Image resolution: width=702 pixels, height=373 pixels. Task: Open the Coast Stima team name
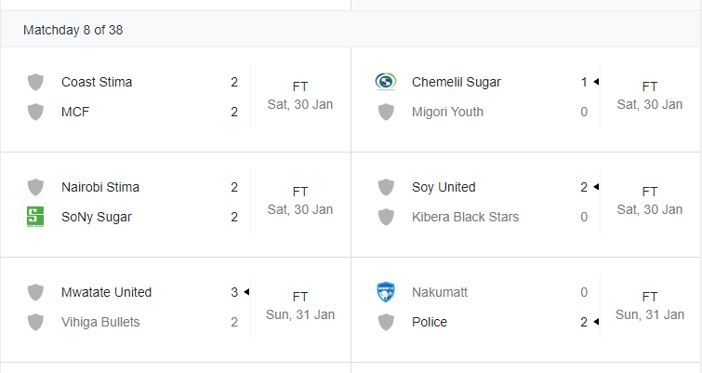pyautogui.click(x=97, y=82)
